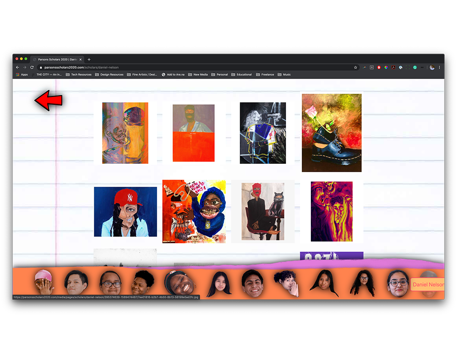Bookmark this page with the star
This screenshot has height=361, width=457.
click(x=355, y=67)
